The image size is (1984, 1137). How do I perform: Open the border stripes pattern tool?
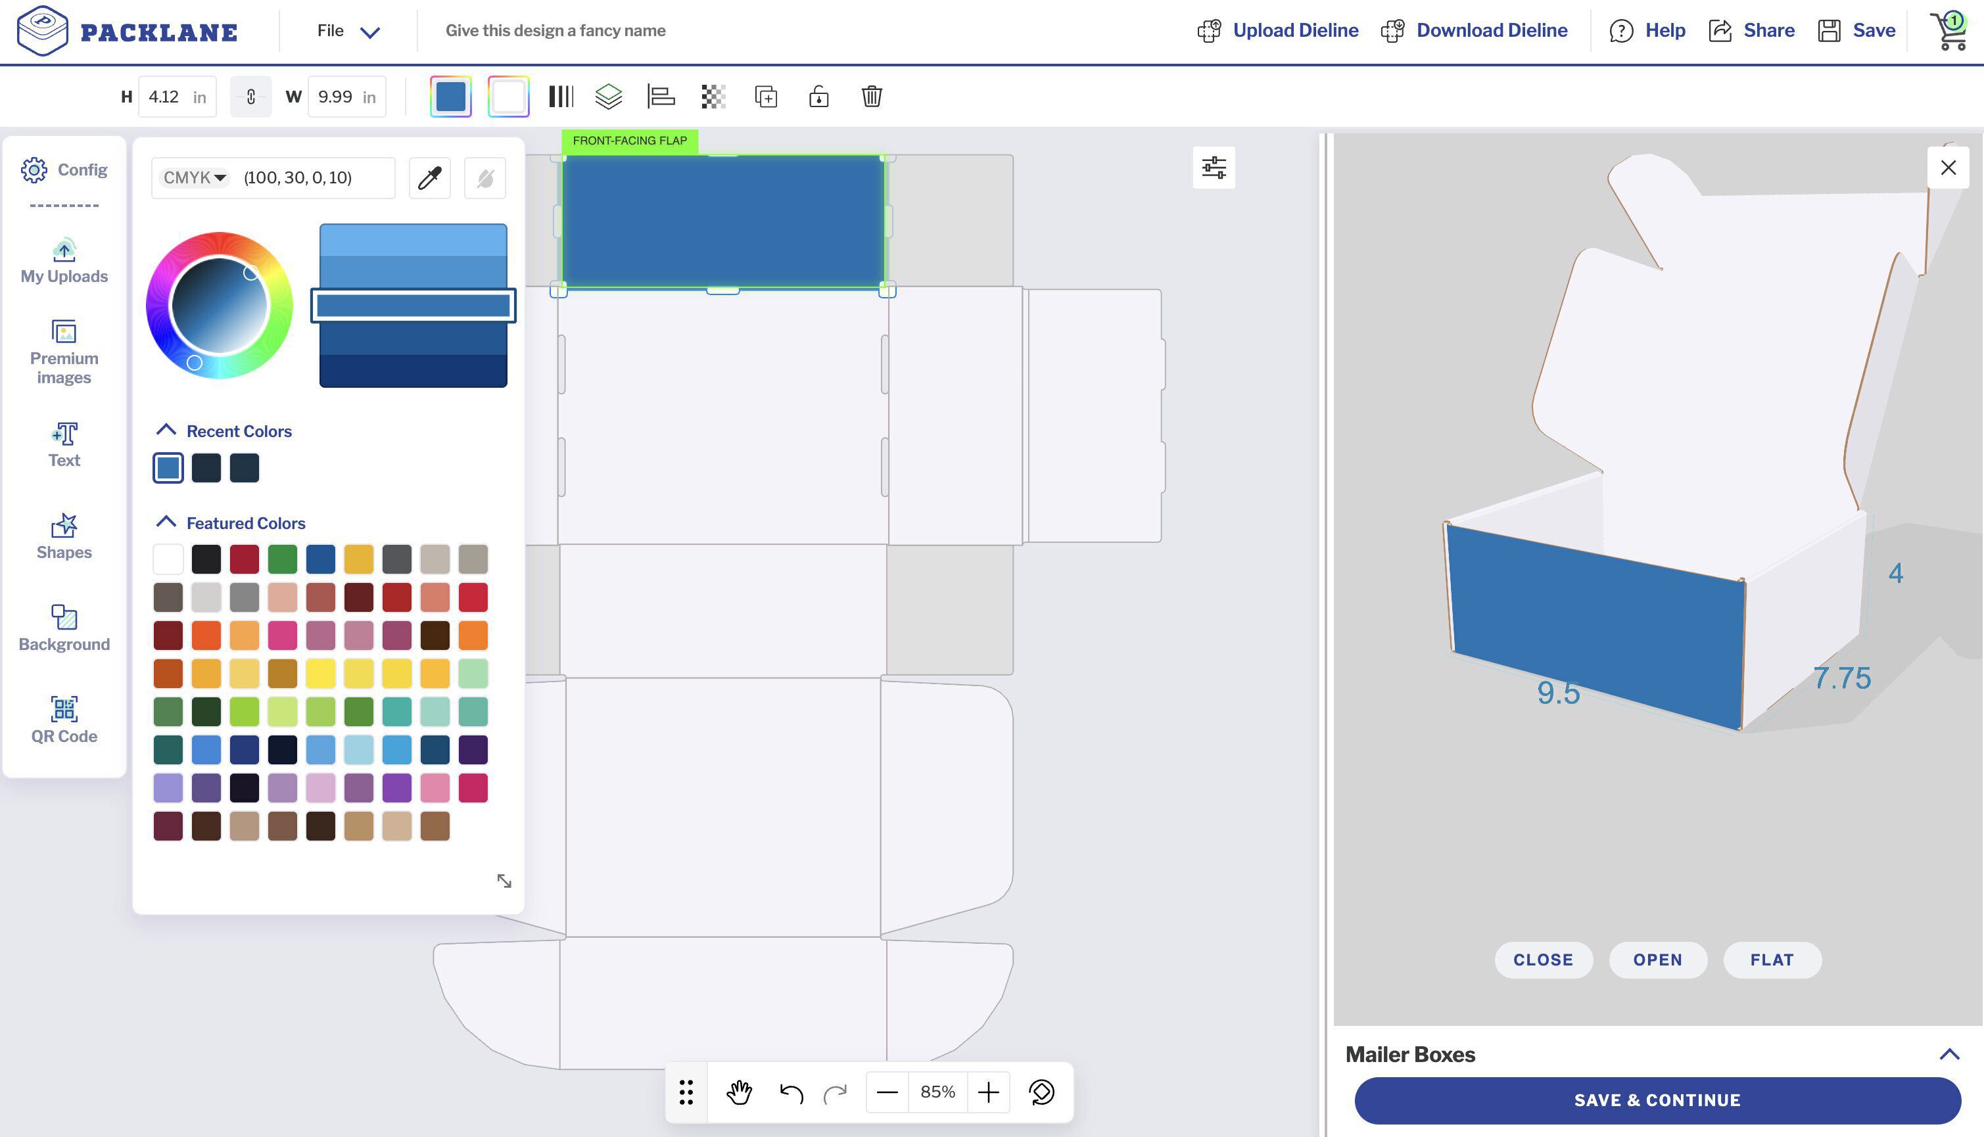click(561, 97)
